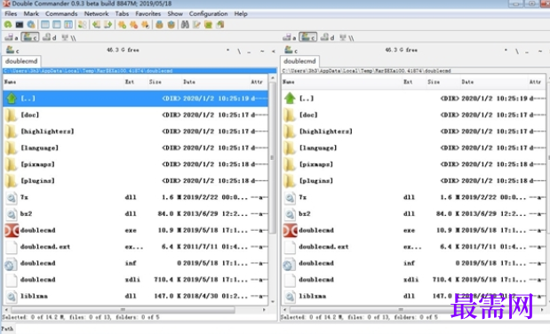This screenshot has height=334, width=550.
Task: Click the Select group (plus) icon
Action: (x=122, y=25)
